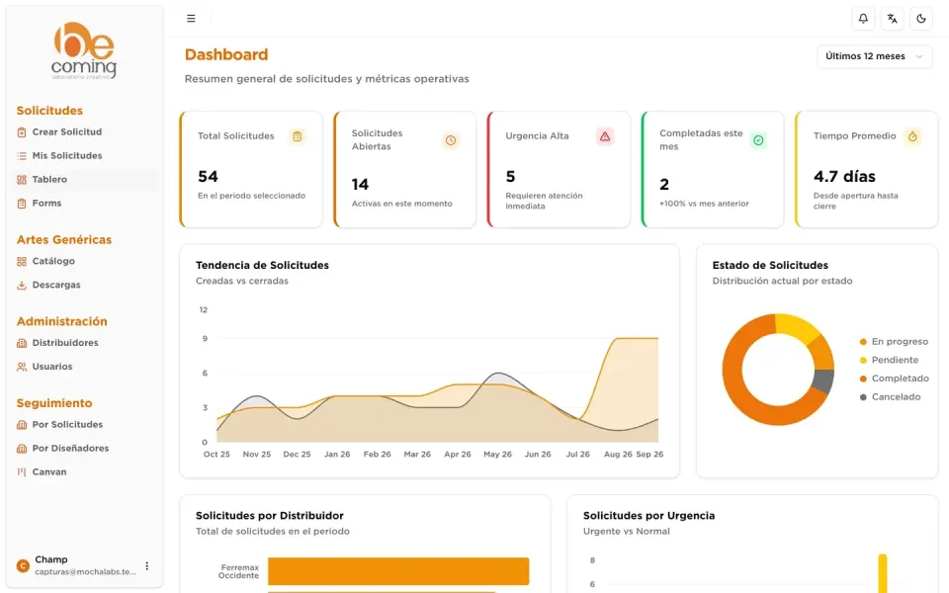Toggle the Completado legend entry

click(894, 379)
